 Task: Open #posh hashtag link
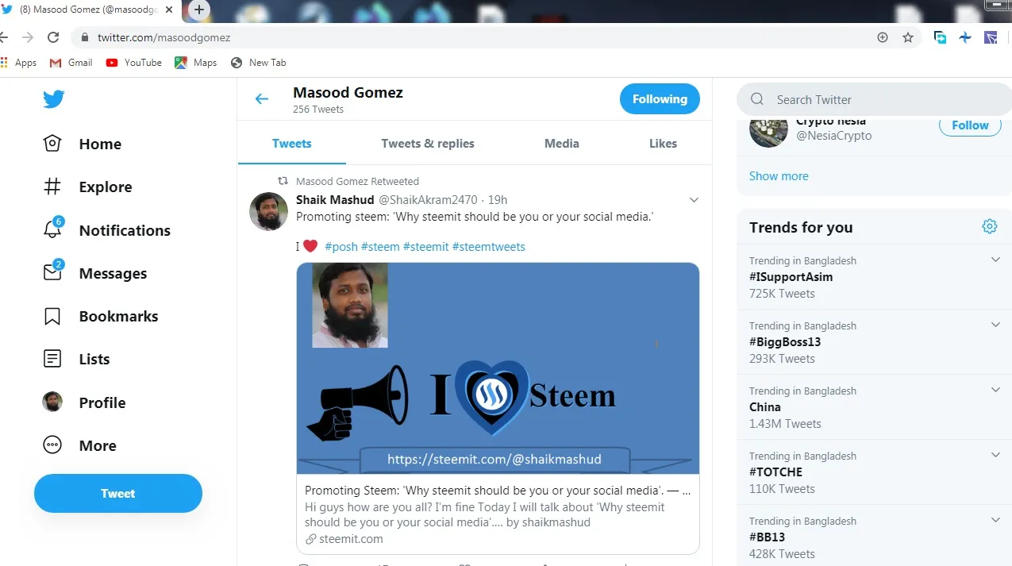point(341,247)
